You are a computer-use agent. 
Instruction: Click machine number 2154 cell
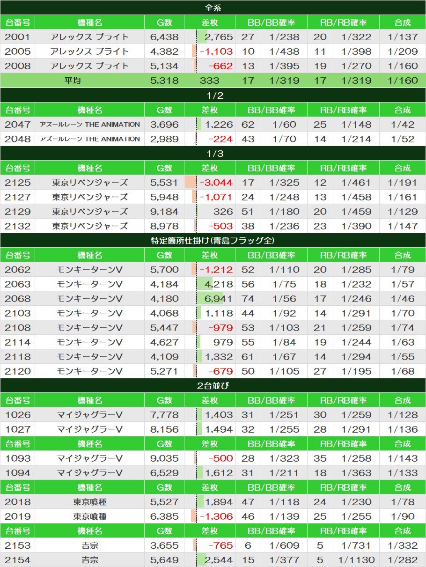tap(17, 560)
